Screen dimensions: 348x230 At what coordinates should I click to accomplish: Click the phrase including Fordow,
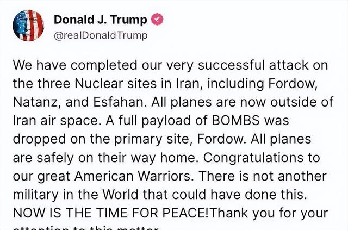(262, 84)
